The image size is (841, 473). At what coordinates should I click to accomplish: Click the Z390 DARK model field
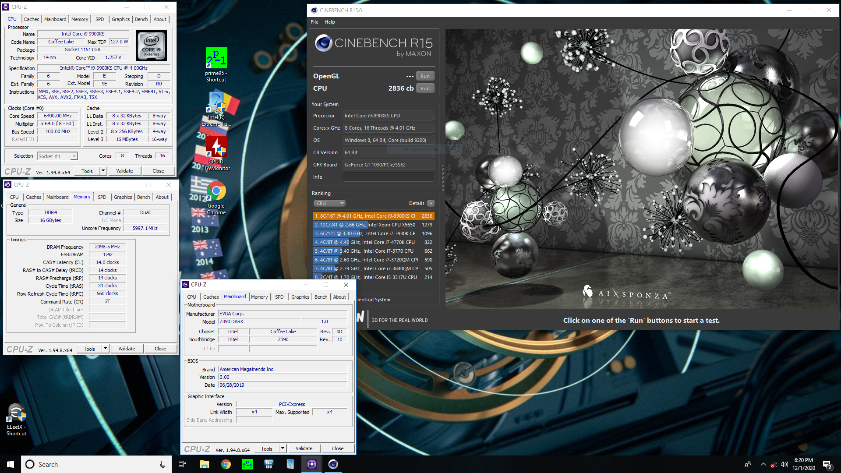click(259, 321)
